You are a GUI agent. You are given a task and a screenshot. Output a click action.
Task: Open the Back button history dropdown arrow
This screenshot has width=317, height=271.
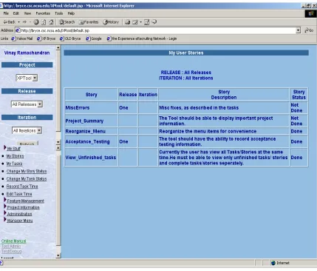(x=18, y=22)
